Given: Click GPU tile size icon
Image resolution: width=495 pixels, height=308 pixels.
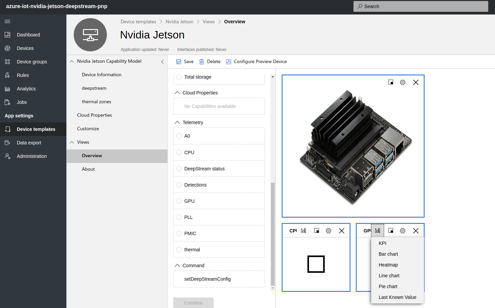Looking at the screenshot, I should click(x=391, y=231).
